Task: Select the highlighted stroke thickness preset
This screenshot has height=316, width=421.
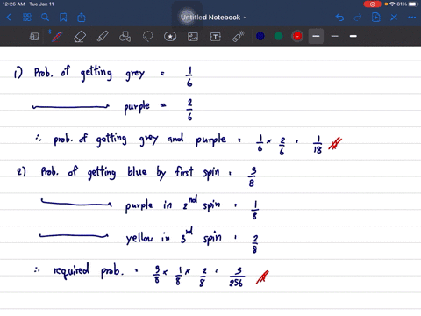Action: 316,36
